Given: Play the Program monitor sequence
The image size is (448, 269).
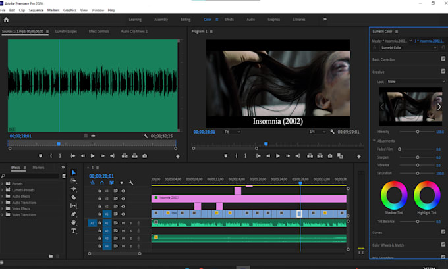Looking at the screenshot, I should 278,156.
